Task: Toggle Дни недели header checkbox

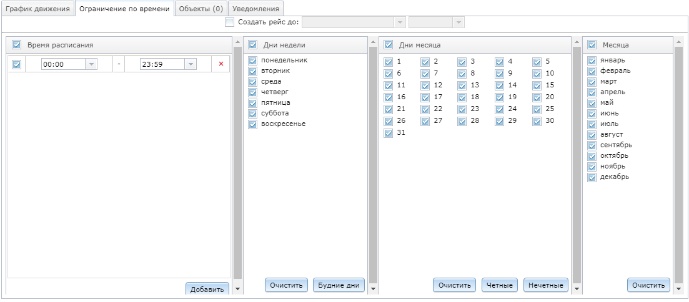Action: pos(252,44)
